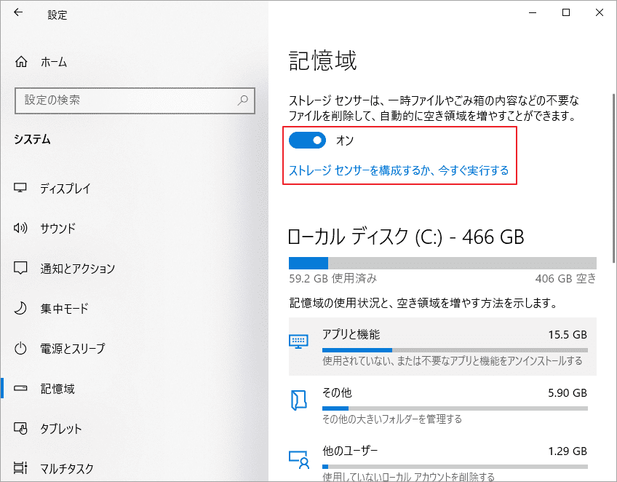617x482 pixels.
Task: Select サウンド in the sidebar
Action: [x=135, y=228]
